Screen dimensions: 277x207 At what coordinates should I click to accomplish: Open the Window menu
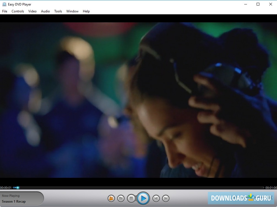pos(72,11)
